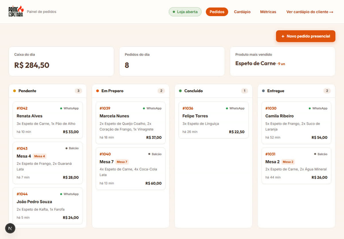Click the Pedidos do dia count
Image resolution: width=344 pixels, height=239 pixels.
[127, 65]
